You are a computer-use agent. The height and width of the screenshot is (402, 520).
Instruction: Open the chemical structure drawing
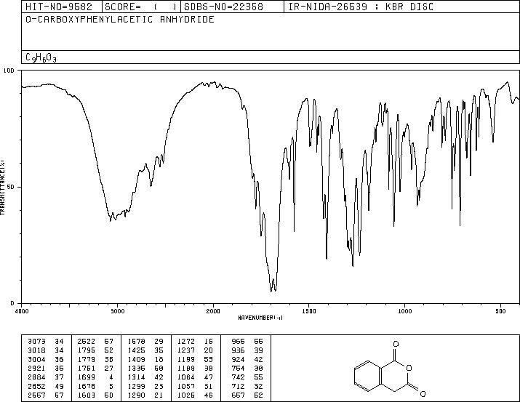click(x=390, y=369)
